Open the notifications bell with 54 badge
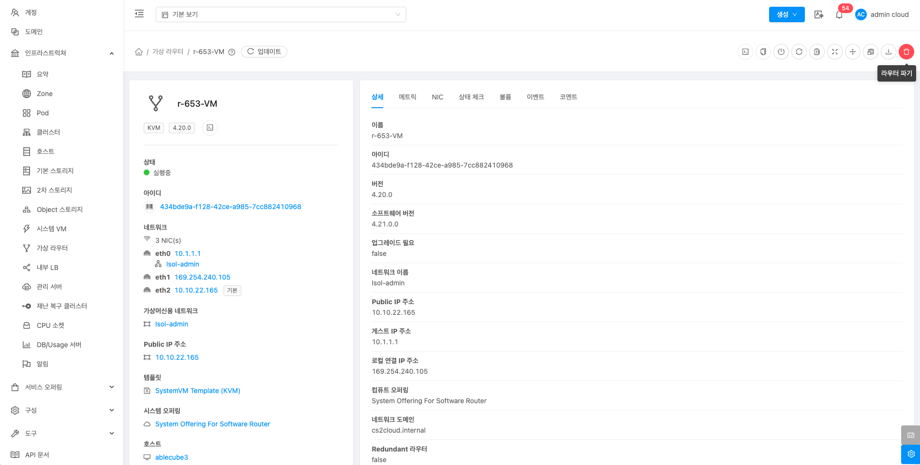The image size is (920, 465). 839,14
